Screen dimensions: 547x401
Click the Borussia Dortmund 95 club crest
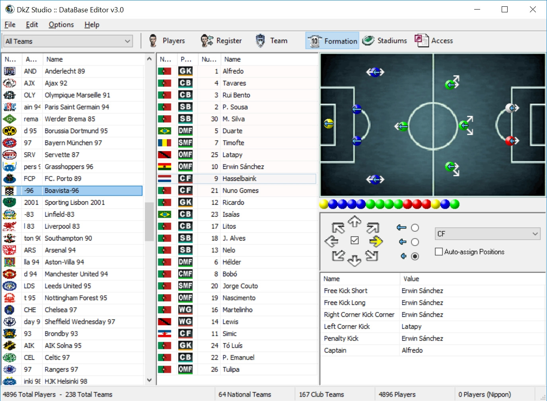[10, 131]
